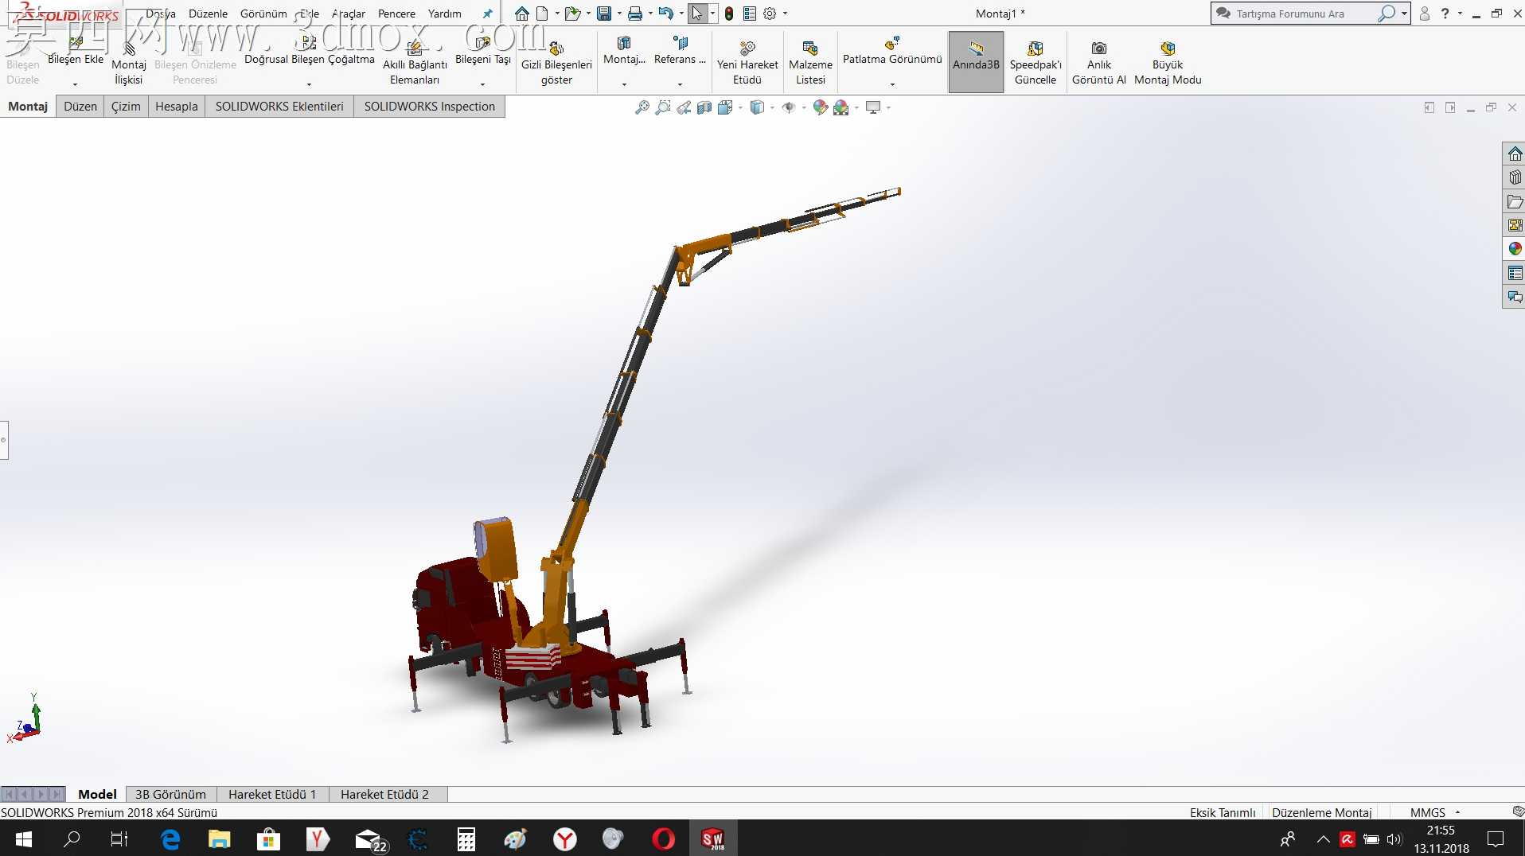Viewport: 1525px width, 856px height.
Task: Open the Düzenle menu
Action: [x=208, y=14]
